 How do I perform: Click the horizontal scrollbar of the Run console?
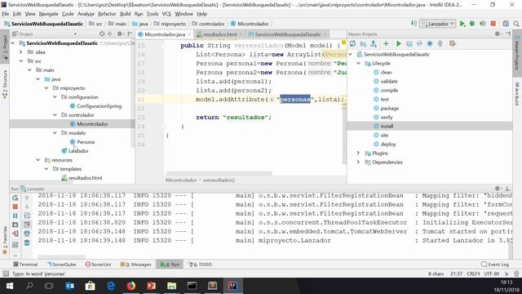point(62,256)
